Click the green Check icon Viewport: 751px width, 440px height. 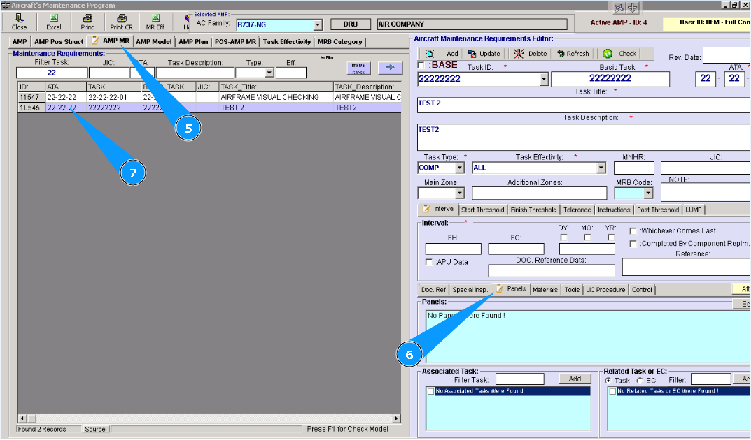(x=608, y=54)
